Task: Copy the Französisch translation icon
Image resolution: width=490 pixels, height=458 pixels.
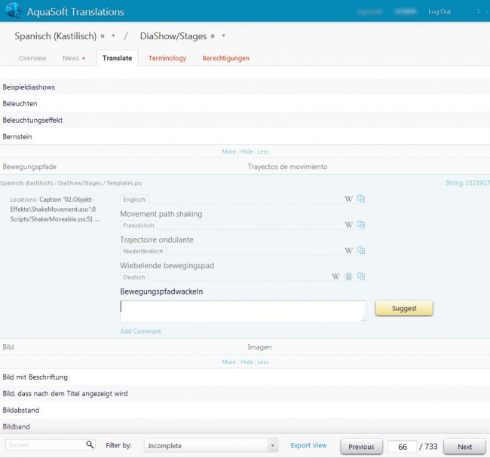Action: [361, 224]
